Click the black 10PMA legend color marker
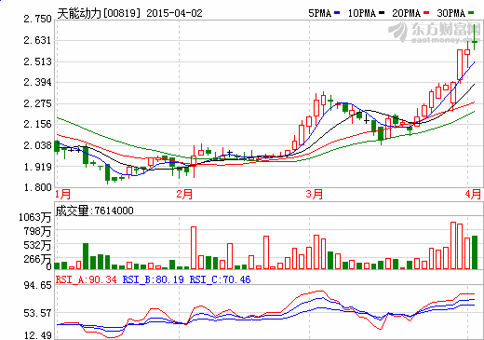Screen dimensions: 484x340 coord(382,13)
